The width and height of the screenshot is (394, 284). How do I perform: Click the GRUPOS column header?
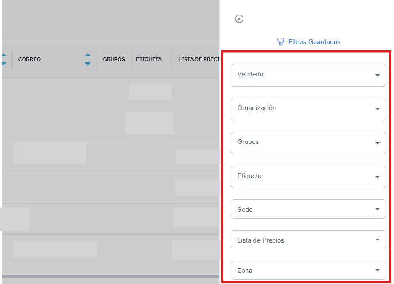coord(113,59)
